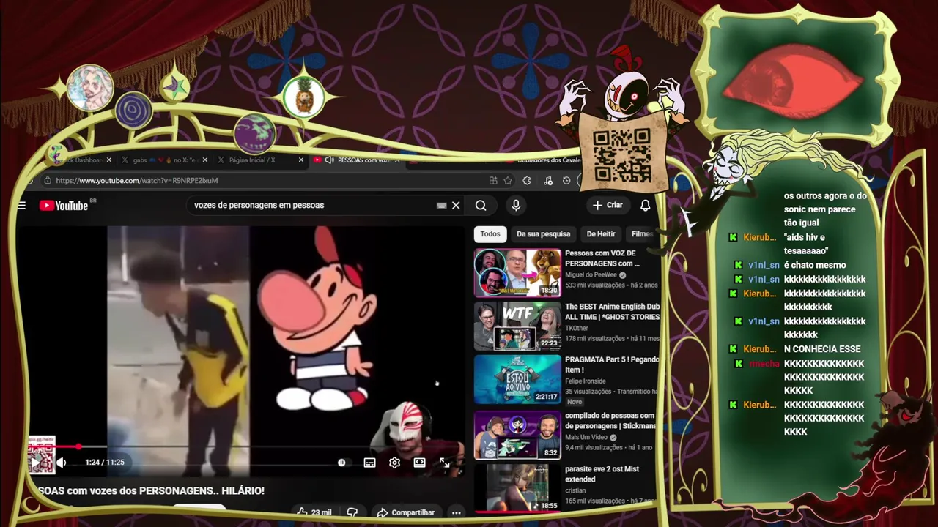
Task: Click the purple spiral avatar badge
Action: click(133, 111)
